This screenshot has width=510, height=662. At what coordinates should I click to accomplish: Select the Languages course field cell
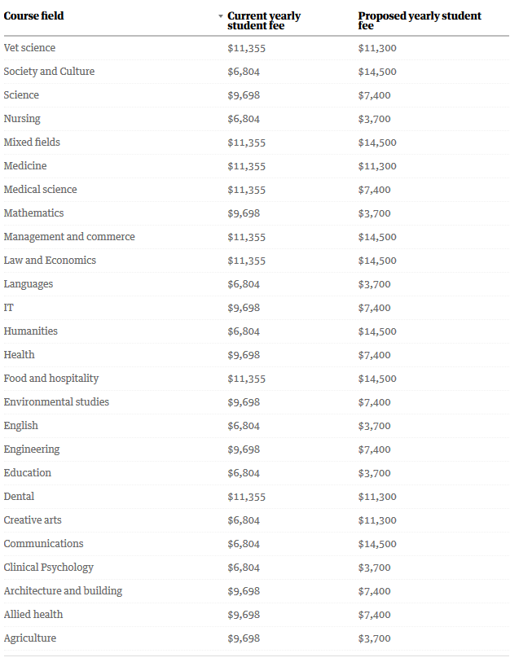pos(29,284)
